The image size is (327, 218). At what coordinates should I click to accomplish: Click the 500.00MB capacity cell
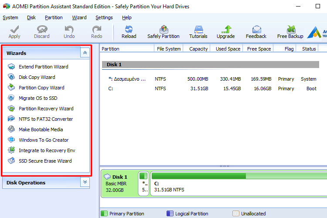[x=198, y=79]
